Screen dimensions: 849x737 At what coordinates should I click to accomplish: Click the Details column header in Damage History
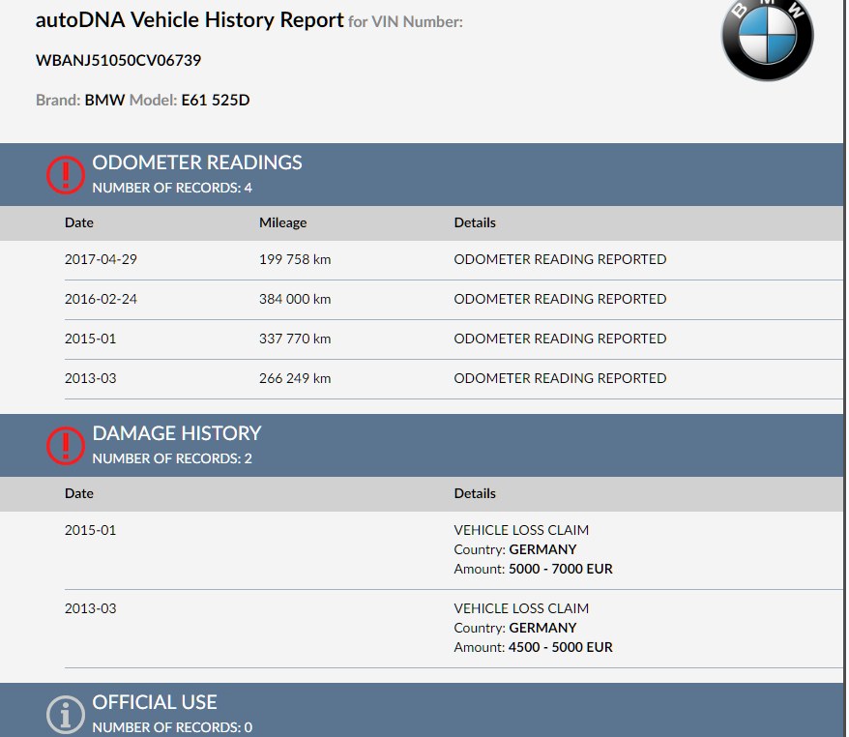(x=475, y=493)
